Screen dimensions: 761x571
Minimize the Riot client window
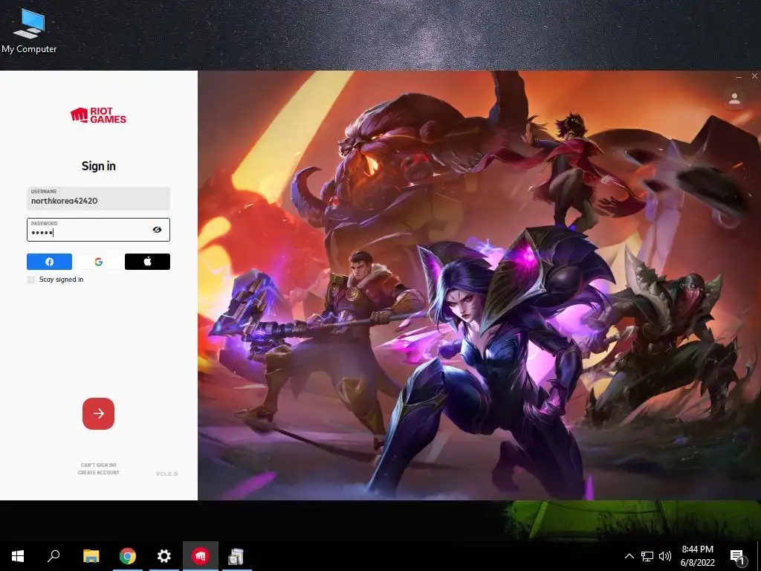tap(739, 77)
